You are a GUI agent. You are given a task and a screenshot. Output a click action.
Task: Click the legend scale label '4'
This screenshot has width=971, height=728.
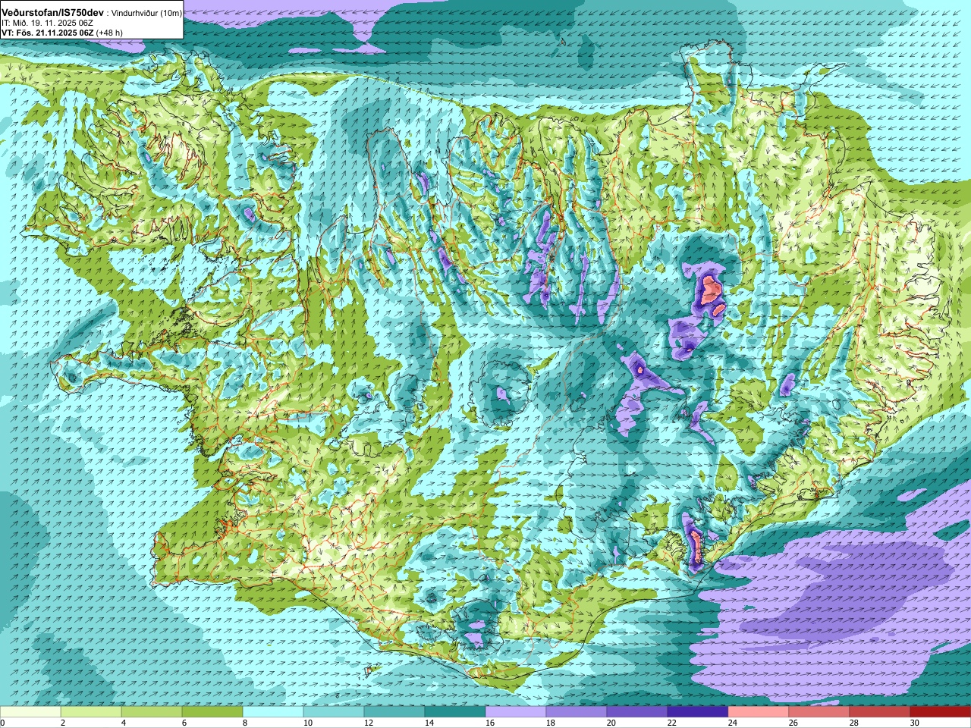(124, 723)
